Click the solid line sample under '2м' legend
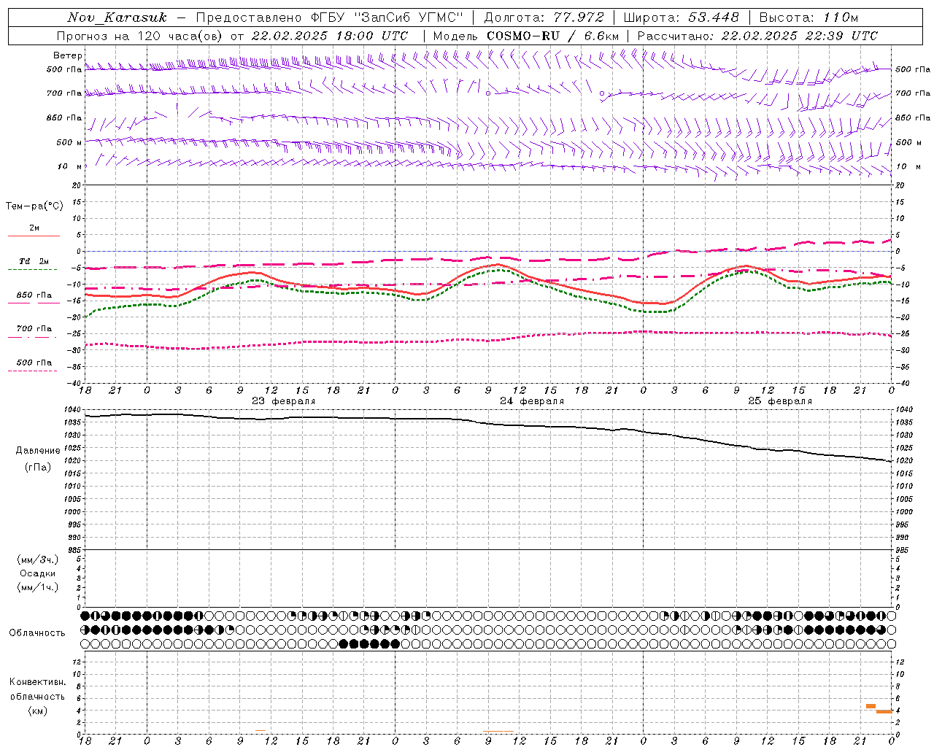Screen dimensions: 934x747 click(x=34, y=236)
